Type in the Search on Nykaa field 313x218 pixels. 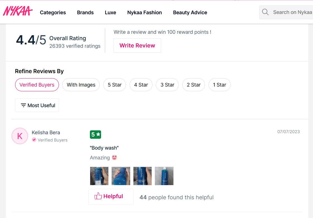point(292,12)
